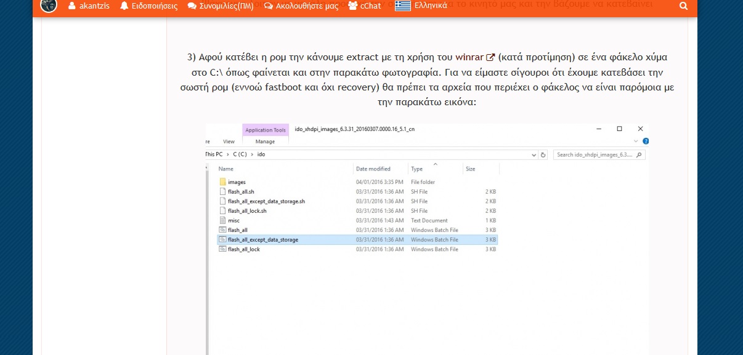Switch to the Manage ribbon tab
Image resolution: width=743 pixels, height=355 pixels.
pos(265,142)
